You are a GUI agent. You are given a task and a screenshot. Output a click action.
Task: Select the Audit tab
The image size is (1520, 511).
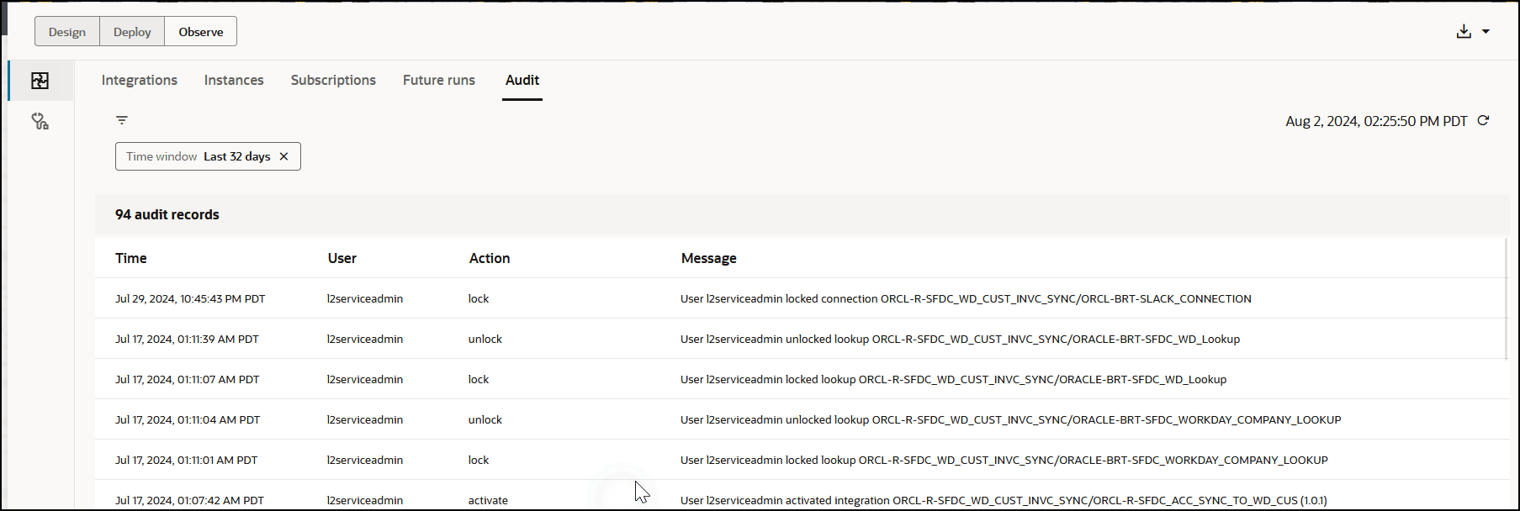coord(522,80)
